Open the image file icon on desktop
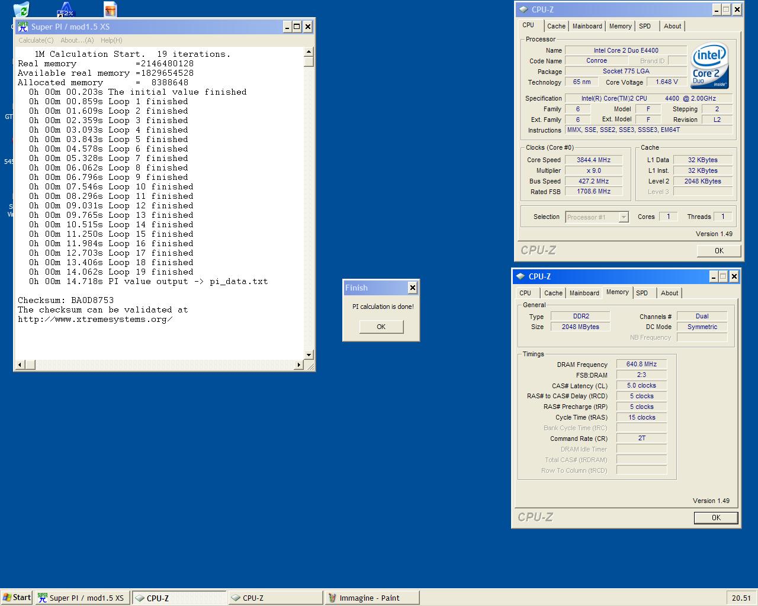Image resolution: width=758 pixels, height=606 pixels. click(110, 9)
